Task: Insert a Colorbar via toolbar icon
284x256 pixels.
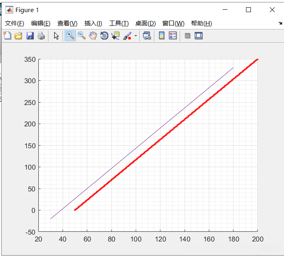Action: pos(162,36)
